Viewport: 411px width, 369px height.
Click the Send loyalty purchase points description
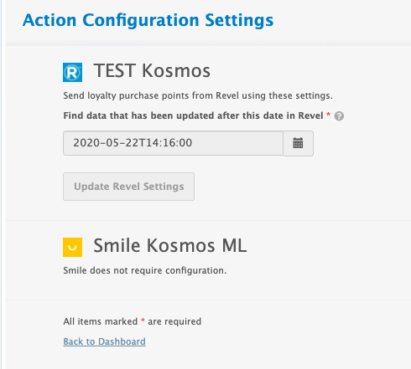pos(198,95)
